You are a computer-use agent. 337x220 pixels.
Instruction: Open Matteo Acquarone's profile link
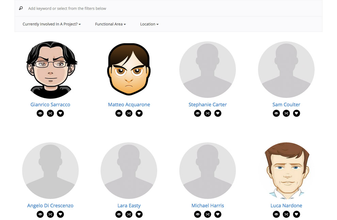click(129, 104)
